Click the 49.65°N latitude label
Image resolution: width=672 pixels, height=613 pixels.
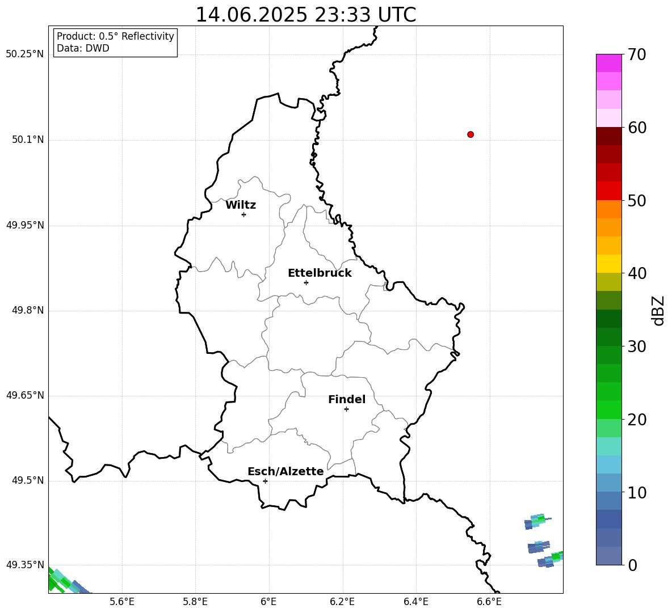pyautogui.click(x=25, y=395)
